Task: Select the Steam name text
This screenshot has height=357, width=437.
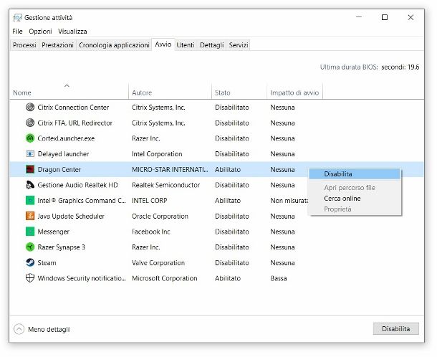Action: tap(47, 262)
